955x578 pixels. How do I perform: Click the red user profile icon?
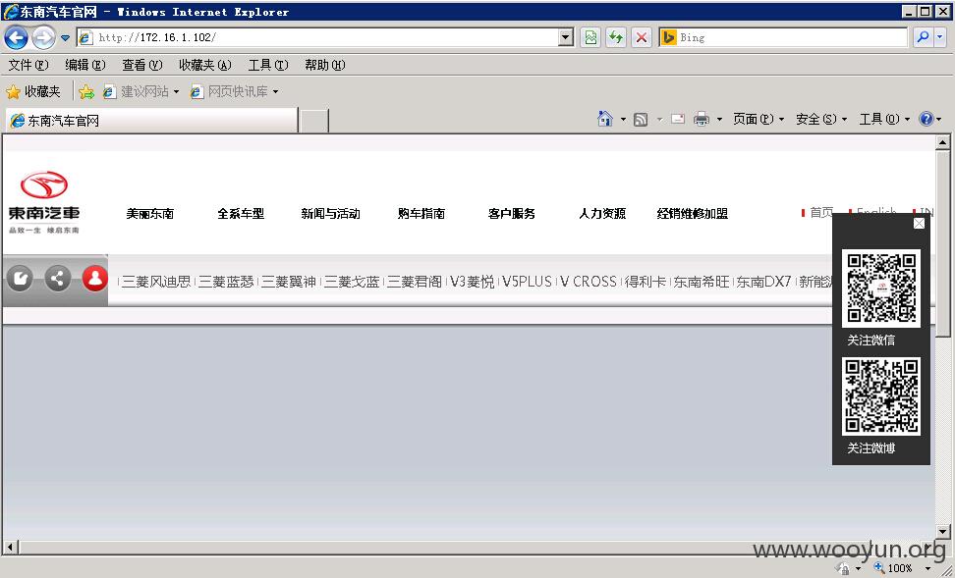(95, 280)
